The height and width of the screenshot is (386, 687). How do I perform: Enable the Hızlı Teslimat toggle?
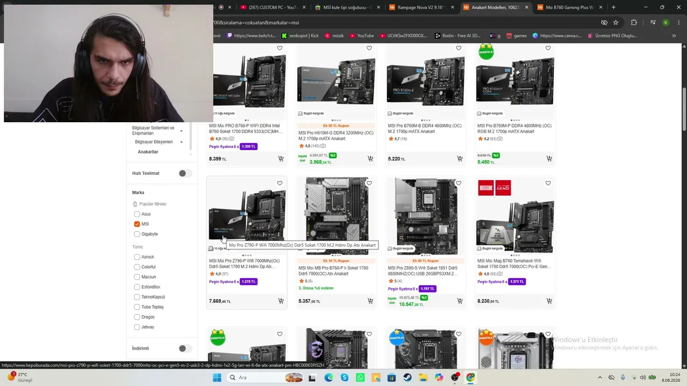click(185, 173)
